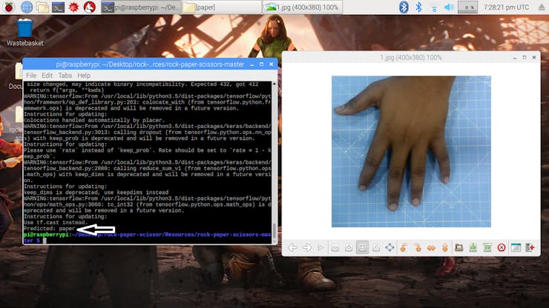Delete the current image file

tap(502, 247)
